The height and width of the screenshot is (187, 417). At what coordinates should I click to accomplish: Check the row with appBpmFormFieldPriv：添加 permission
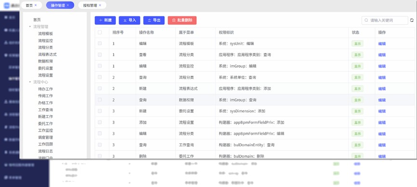pos(100,122)
